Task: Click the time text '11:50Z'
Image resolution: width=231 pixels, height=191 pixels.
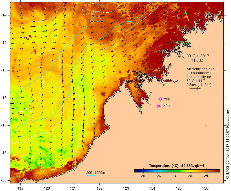Action: click(x=197, y=60)
